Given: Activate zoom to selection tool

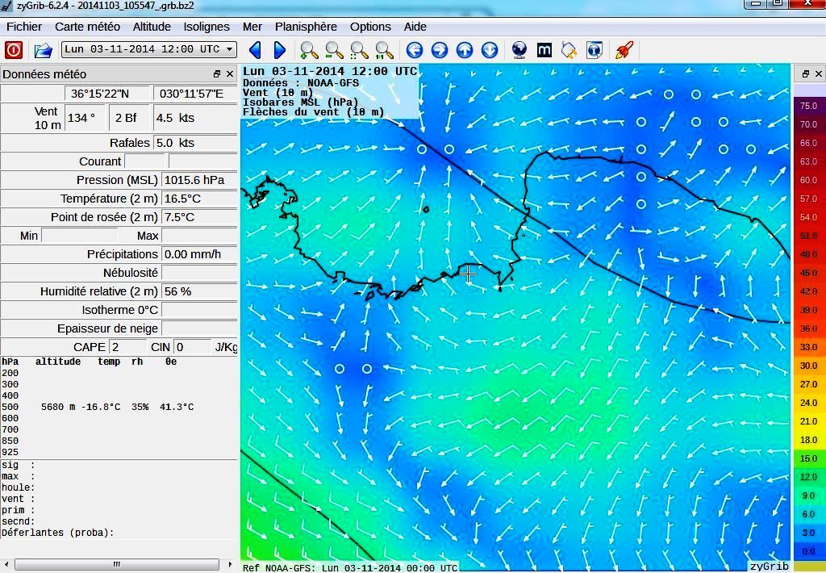Looking at the screenshot, I should point(359,50).
